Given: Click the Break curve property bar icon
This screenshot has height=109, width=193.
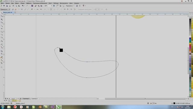Looking at the screenshot, I should pyautogui.click(x=22, y=9).
